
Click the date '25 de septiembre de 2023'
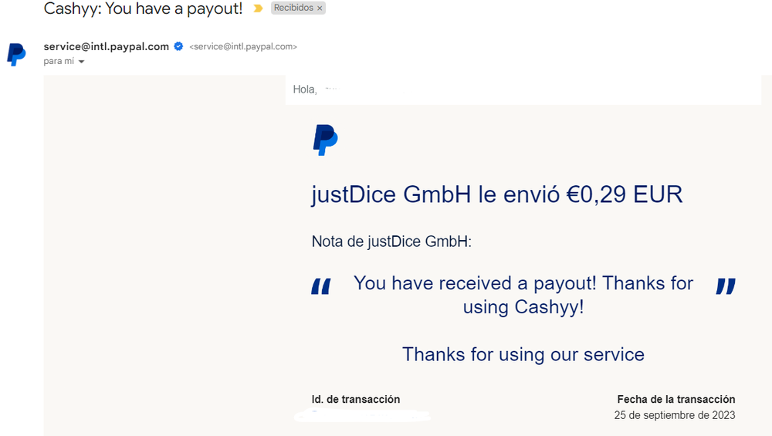coord(675,415)
